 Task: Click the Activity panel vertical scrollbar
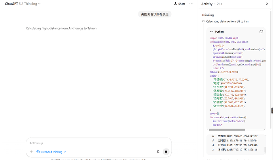click(271, 70)
